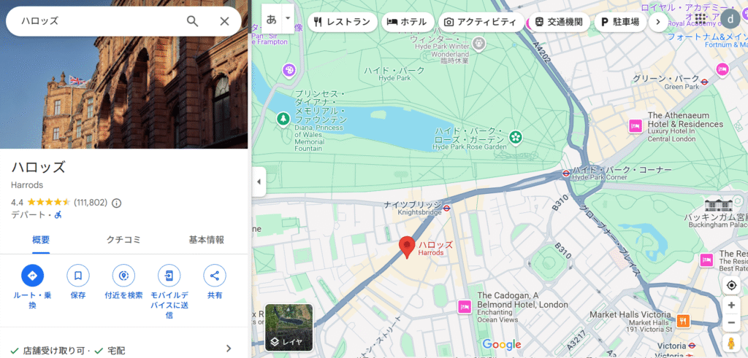Click the あ input-mode button
Image resolution: width=748 pixels, height=358 pixels.
pos(272,19)
